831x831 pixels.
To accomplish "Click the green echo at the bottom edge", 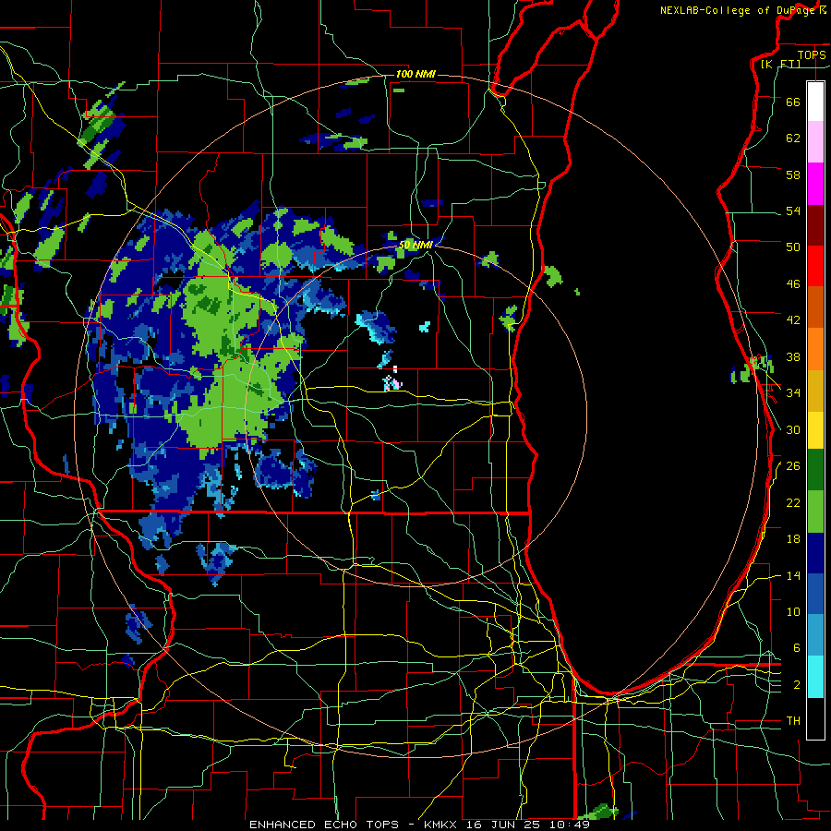I will tap(597, 812).
